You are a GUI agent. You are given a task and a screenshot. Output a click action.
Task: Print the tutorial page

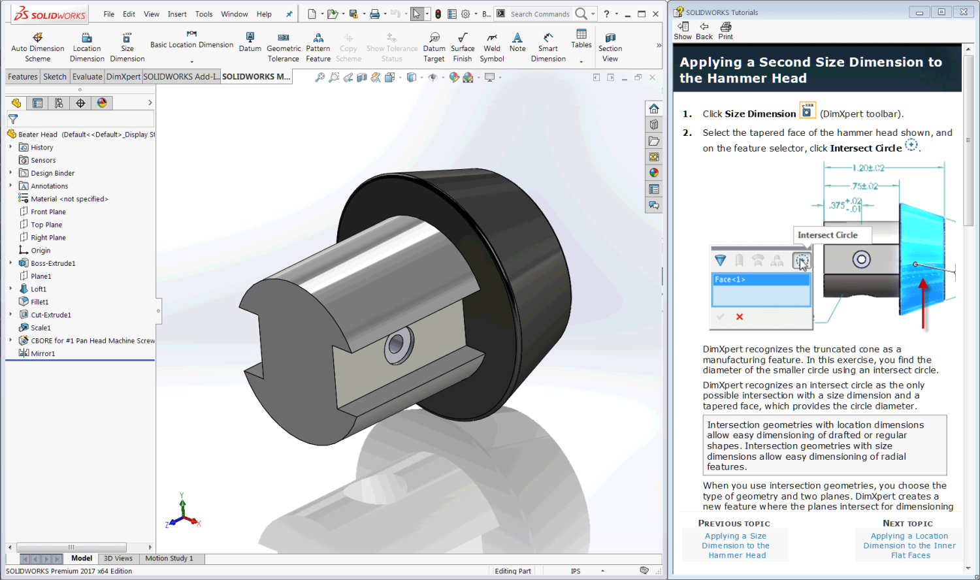click(x=725, y=30)
